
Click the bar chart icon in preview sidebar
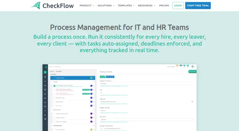(x=45, y=102)
